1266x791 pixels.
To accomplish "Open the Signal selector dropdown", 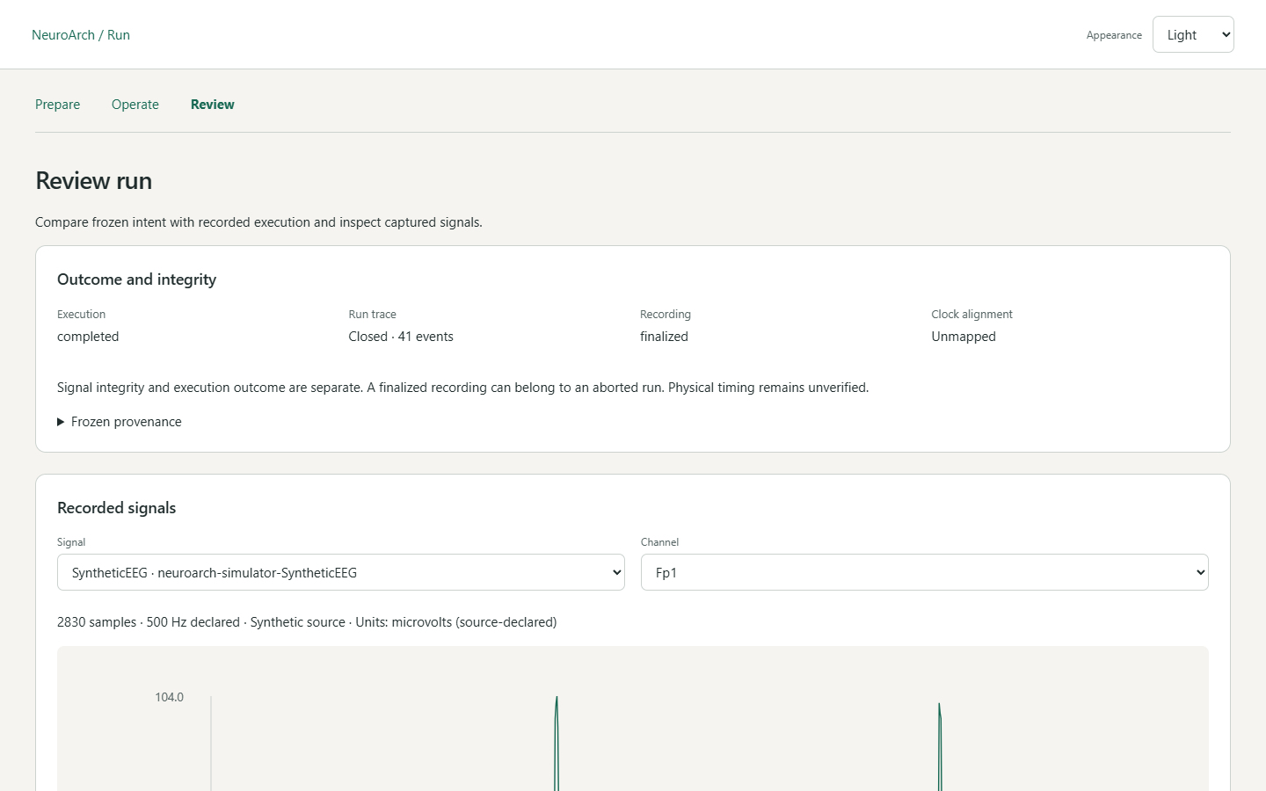I will click(x=341, y=572).
